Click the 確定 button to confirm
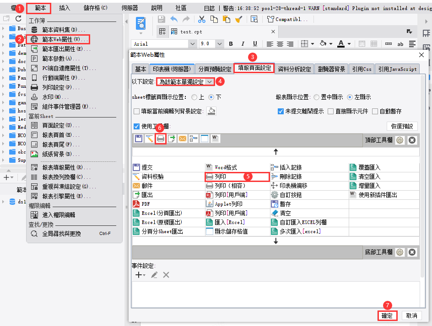The height and width of the screenshot is (326, 432). pos(387,315)
